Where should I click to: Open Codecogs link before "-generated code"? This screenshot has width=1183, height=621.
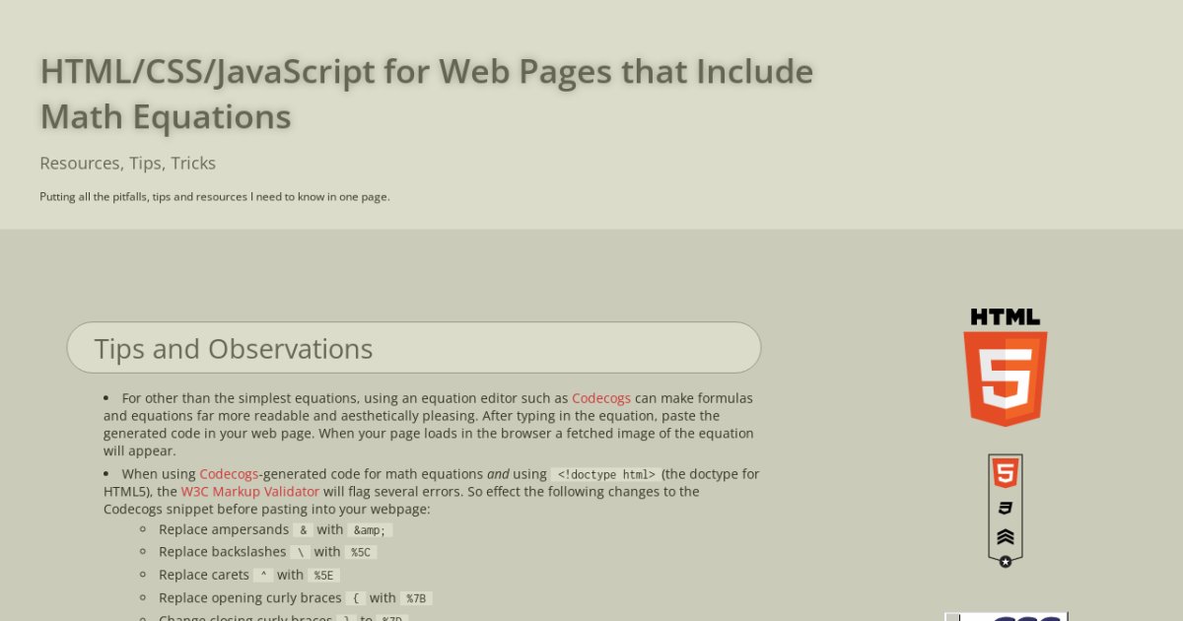click(229, 474)
